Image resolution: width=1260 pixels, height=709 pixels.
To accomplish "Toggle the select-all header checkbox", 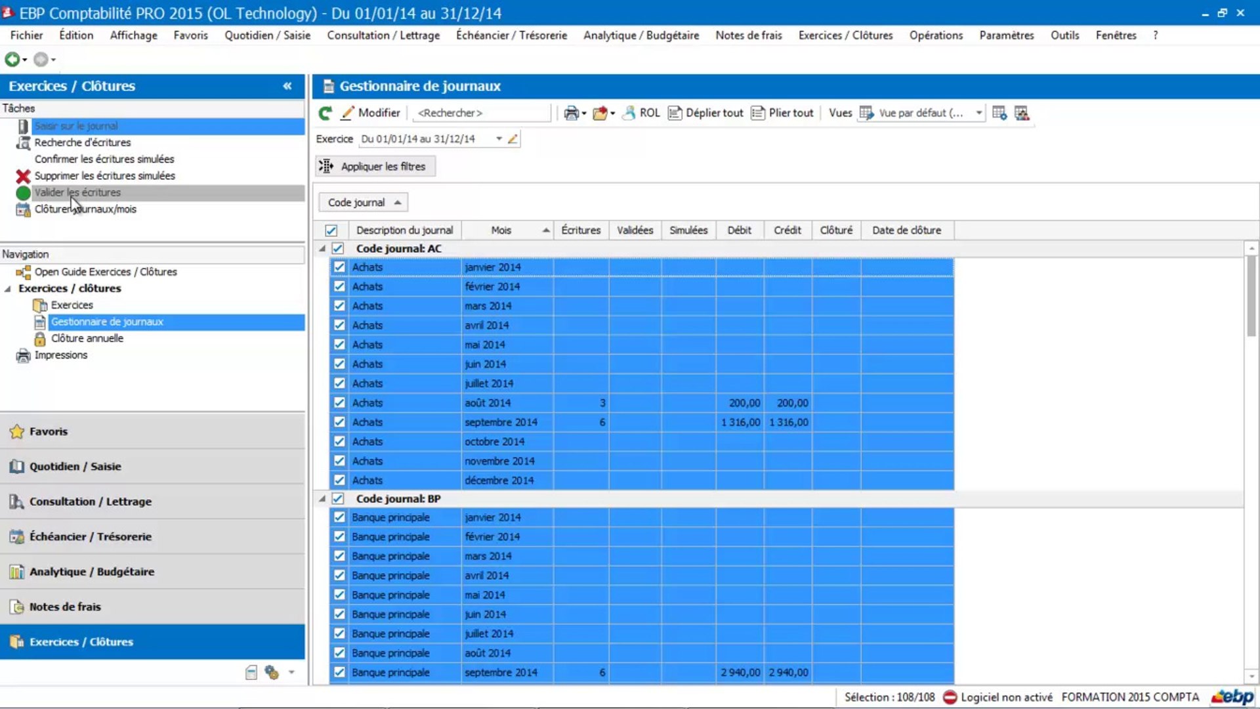I will (331, 230).
